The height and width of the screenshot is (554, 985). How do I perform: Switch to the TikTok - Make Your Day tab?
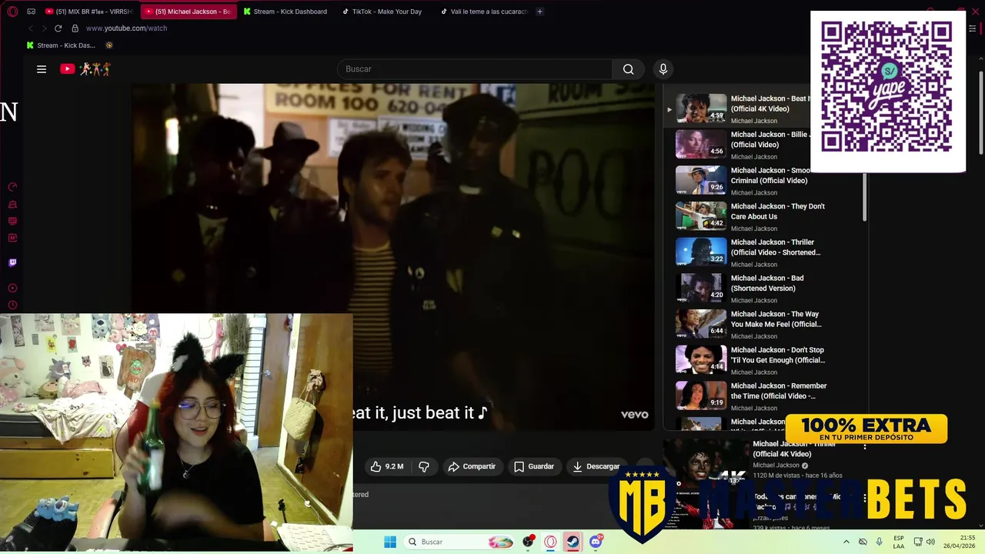point(384,12)
